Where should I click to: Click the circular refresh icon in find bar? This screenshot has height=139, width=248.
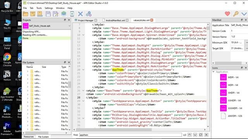pos(201,135)
